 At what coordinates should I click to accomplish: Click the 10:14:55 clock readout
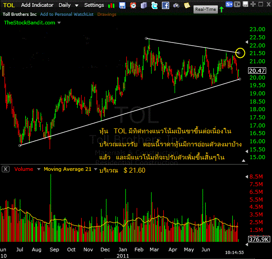point(235,252)
